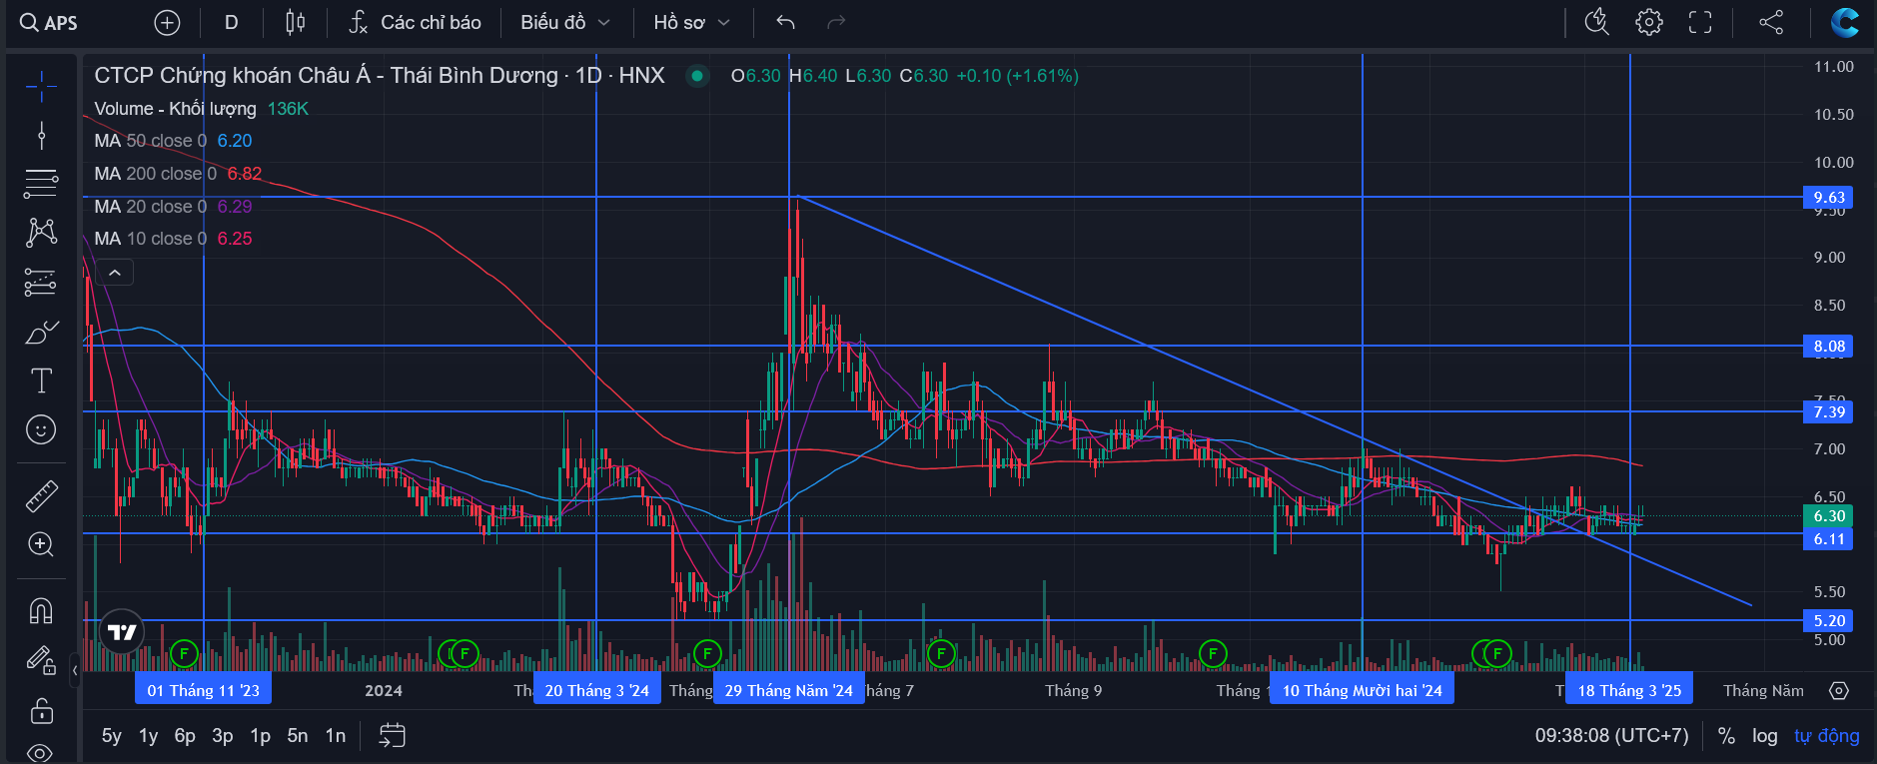
Task: Select the MA 10 close indicator legend
Action: (x=173, y=239)
